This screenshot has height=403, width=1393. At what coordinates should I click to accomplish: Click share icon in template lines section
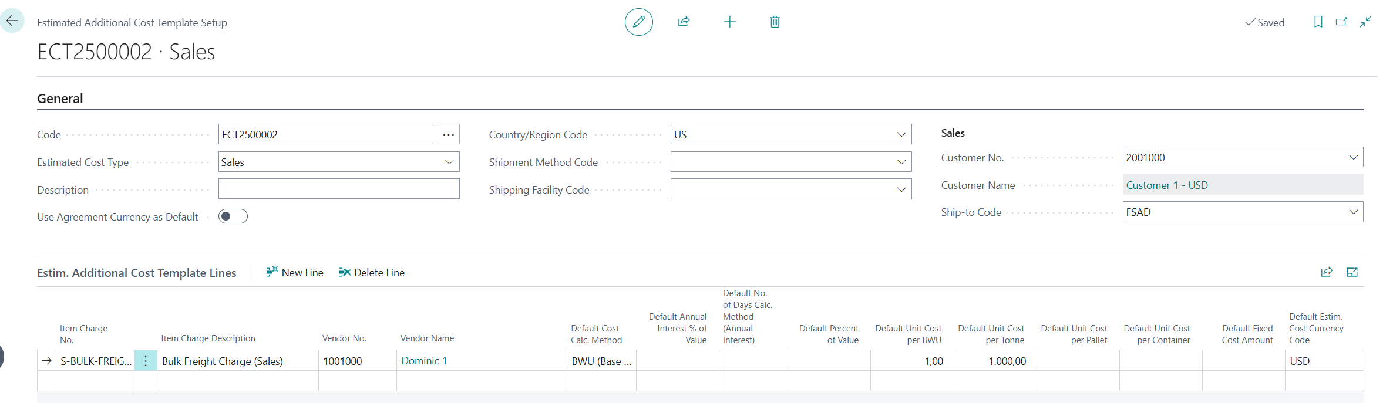1326,272
